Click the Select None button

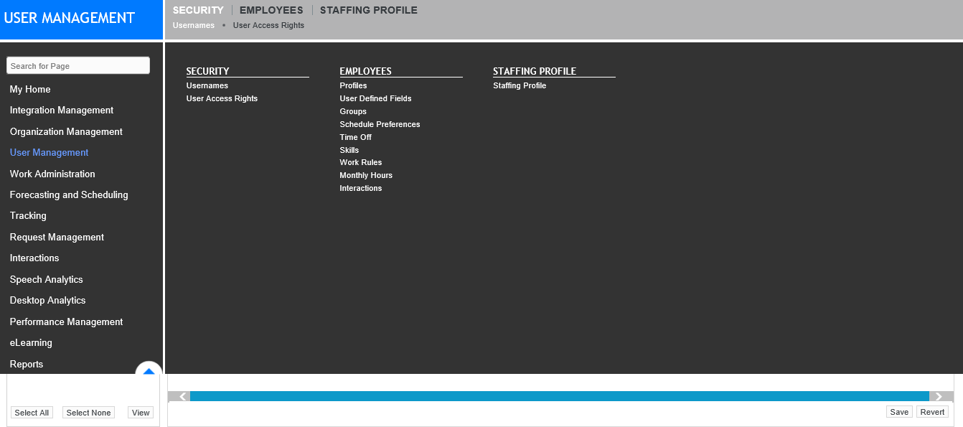(89, 413)
